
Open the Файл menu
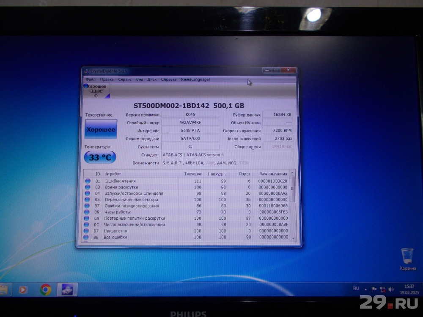(91, 79)
